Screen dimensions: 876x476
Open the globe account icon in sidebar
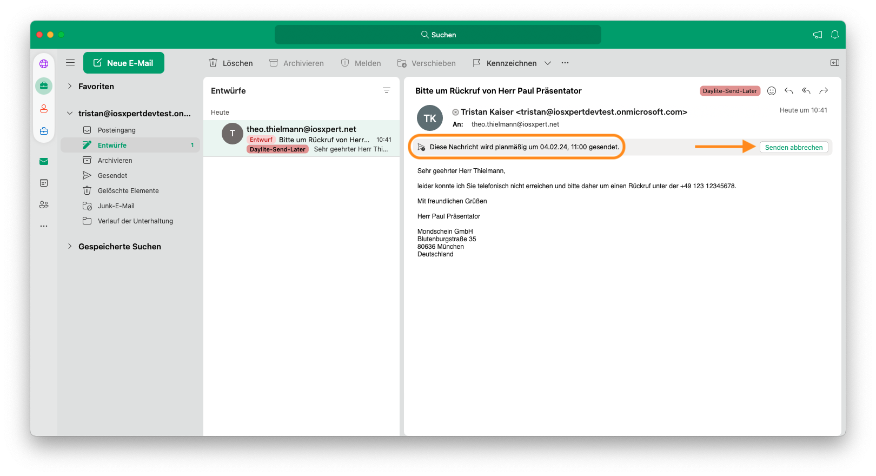[44, 64]
